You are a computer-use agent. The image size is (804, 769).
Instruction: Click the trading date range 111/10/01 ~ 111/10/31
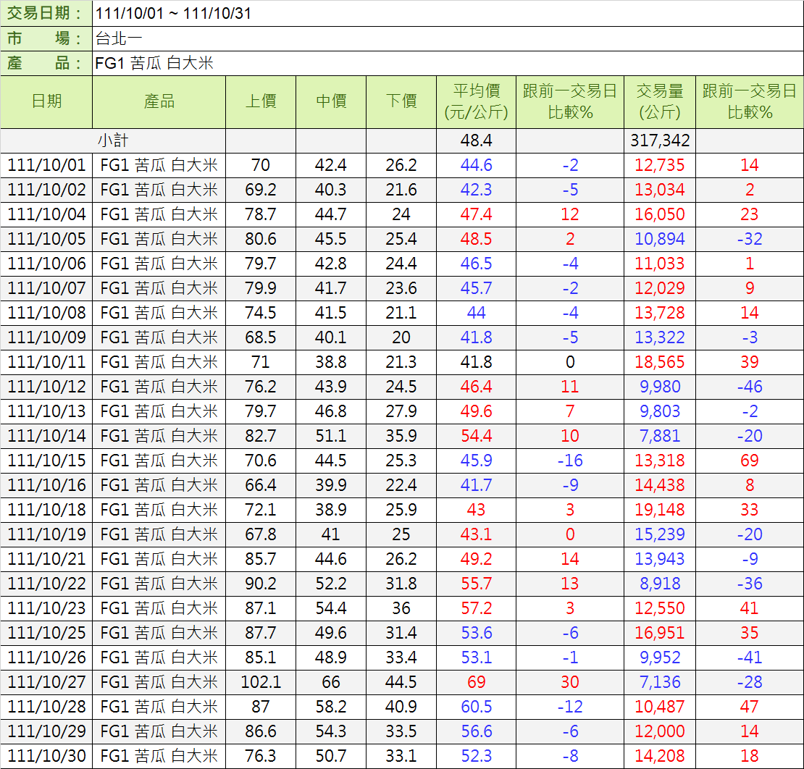tap(174, 14)
